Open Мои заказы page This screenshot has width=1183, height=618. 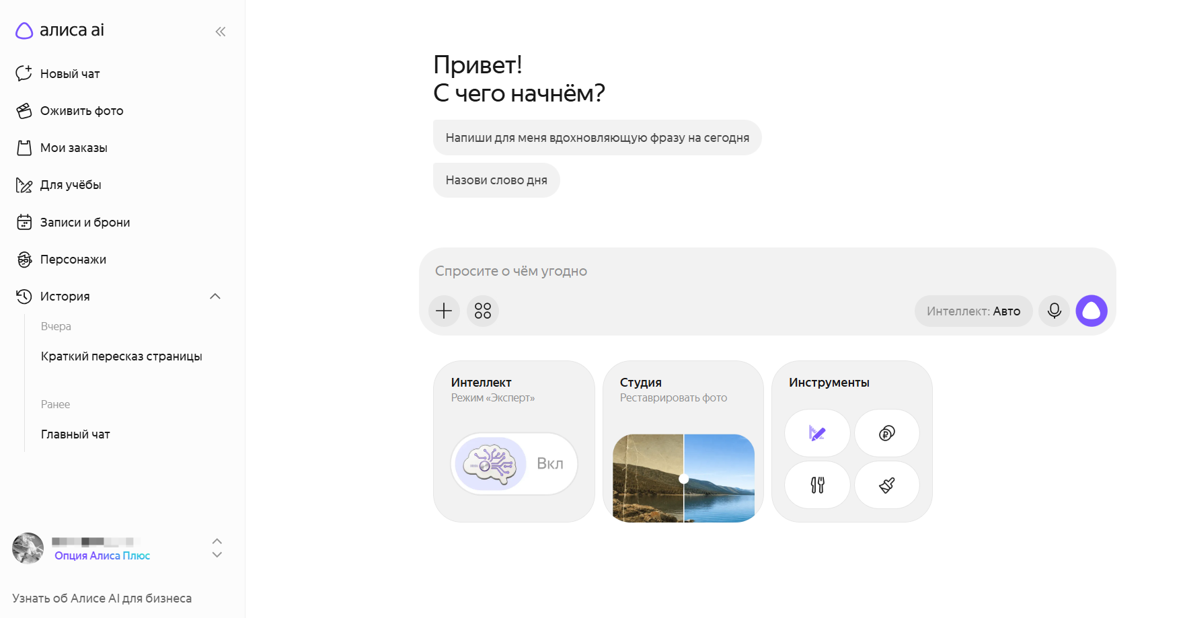[74, 148]
